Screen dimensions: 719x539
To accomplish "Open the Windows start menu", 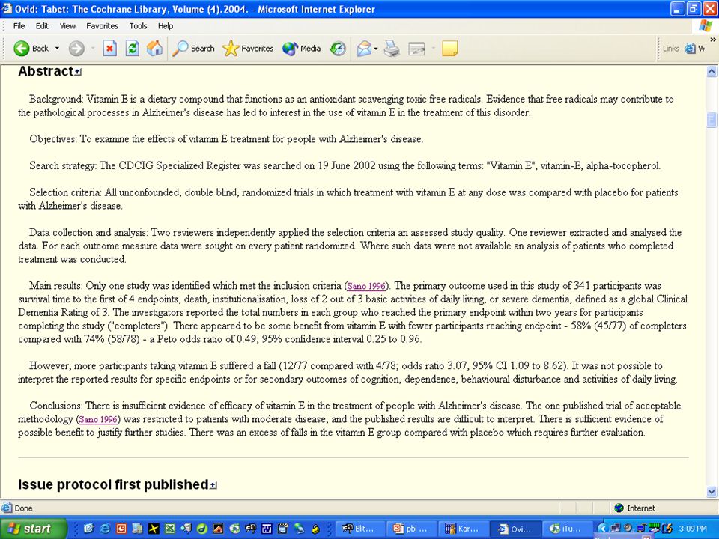I will pyautogui.click(x=33, y=529).
